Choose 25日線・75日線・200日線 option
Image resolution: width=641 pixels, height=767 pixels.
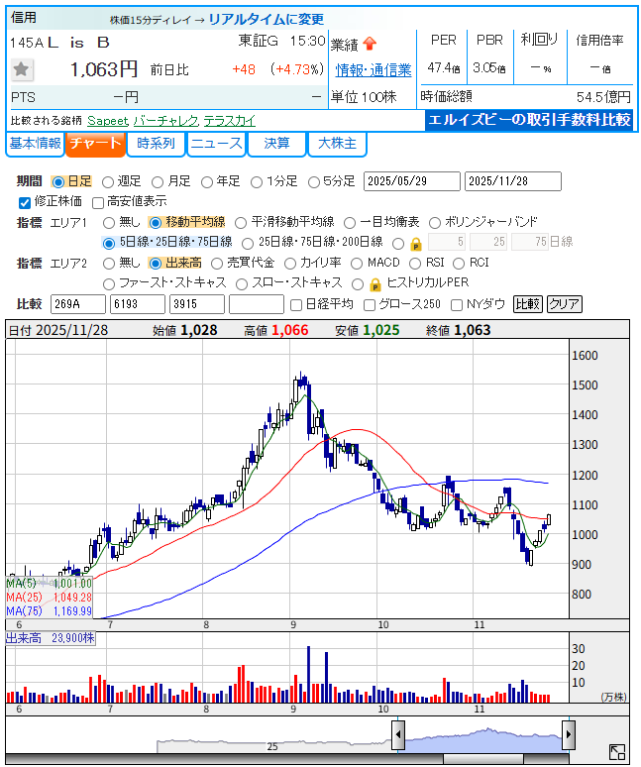coord(248,243)
